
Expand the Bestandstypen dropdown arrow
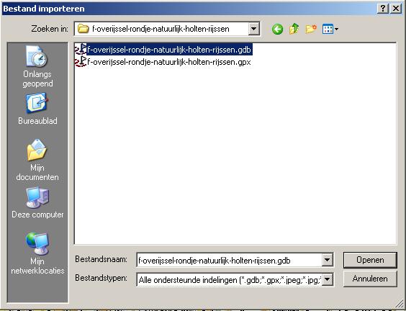click(328, 279)
